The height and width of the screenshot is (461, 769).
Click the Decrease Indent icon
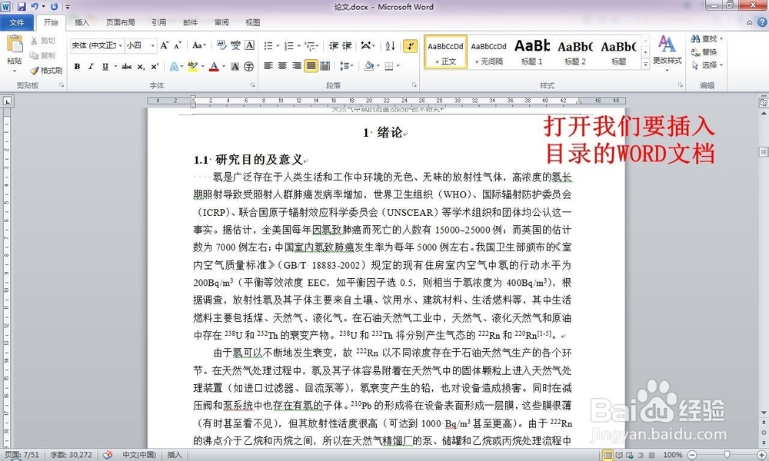tap(334, 45)
